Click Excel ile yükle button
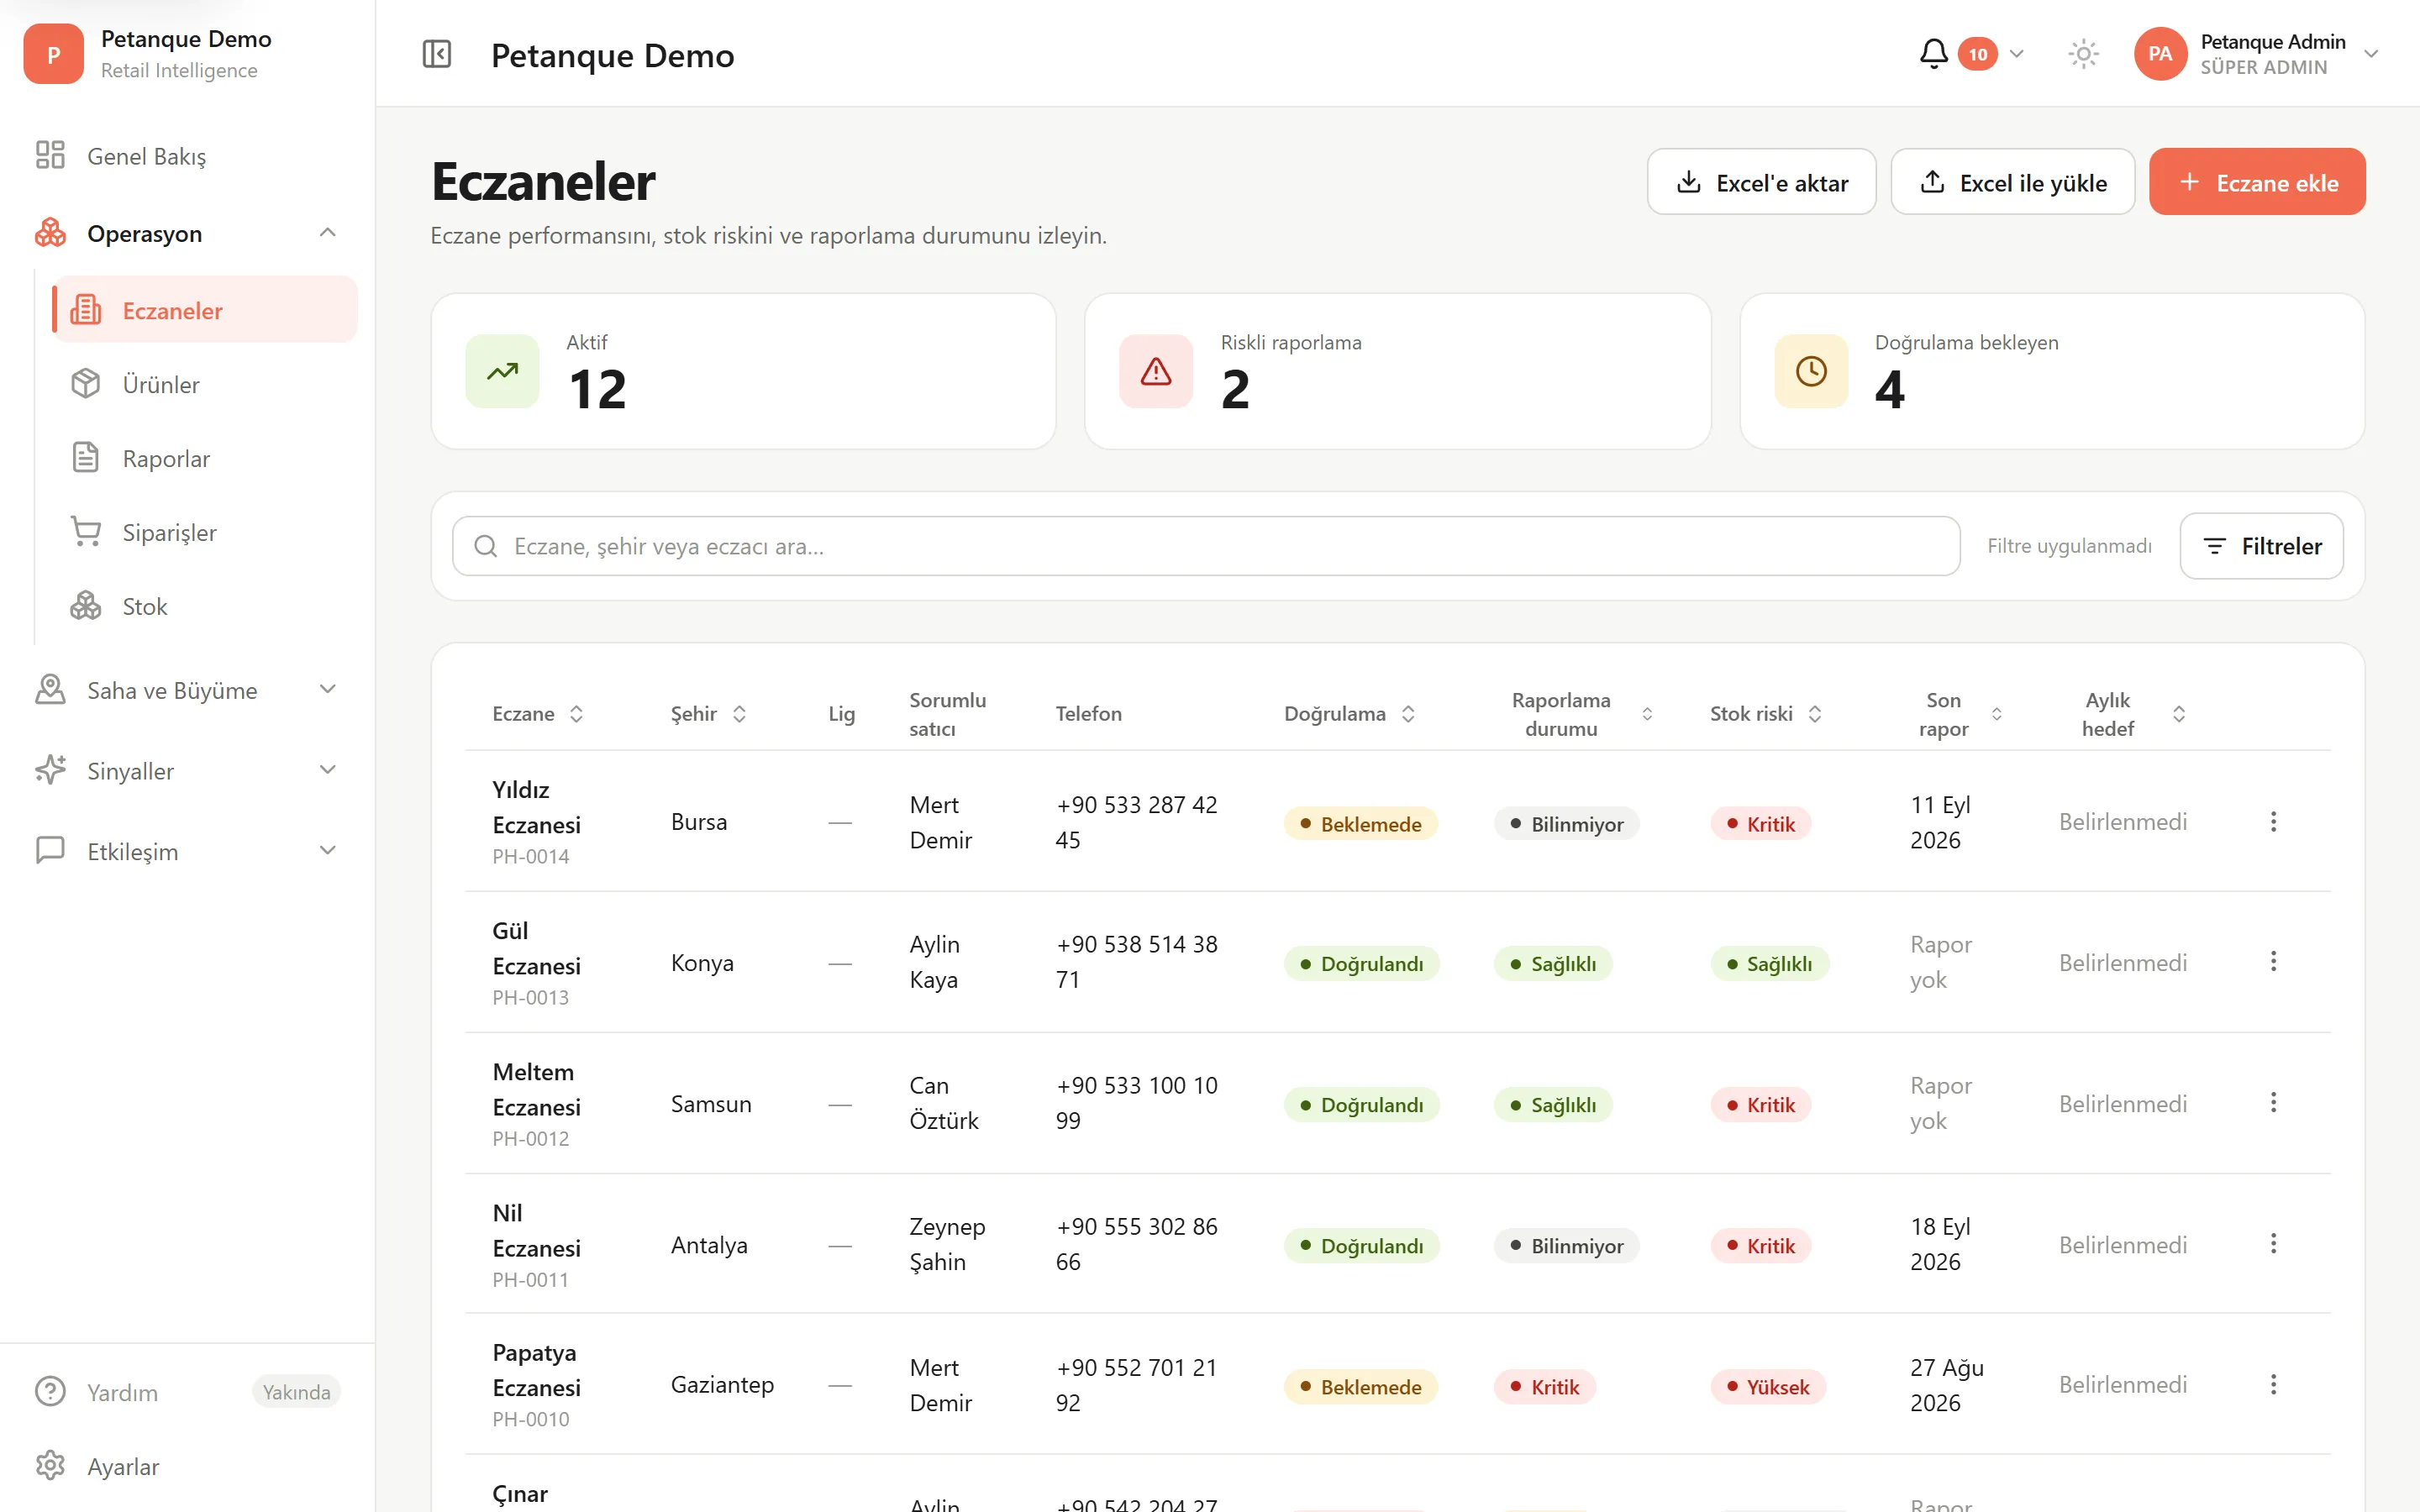 pos(2012,182)
